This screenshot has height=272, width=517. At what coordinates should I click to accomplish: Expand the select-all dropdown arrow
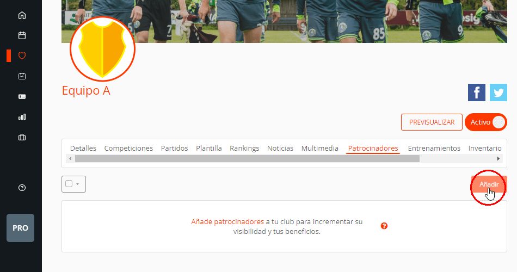click(77, 184)
